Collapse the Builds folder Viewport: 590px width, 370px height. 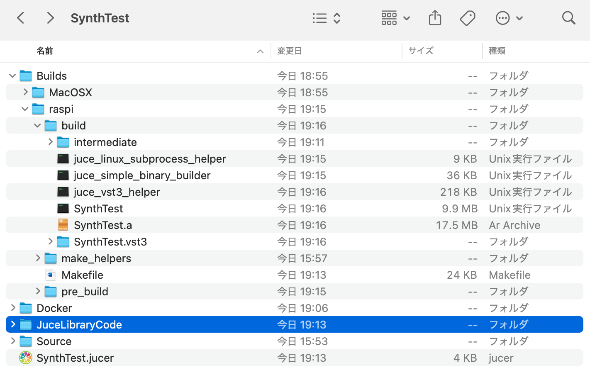tap(12, 76)
